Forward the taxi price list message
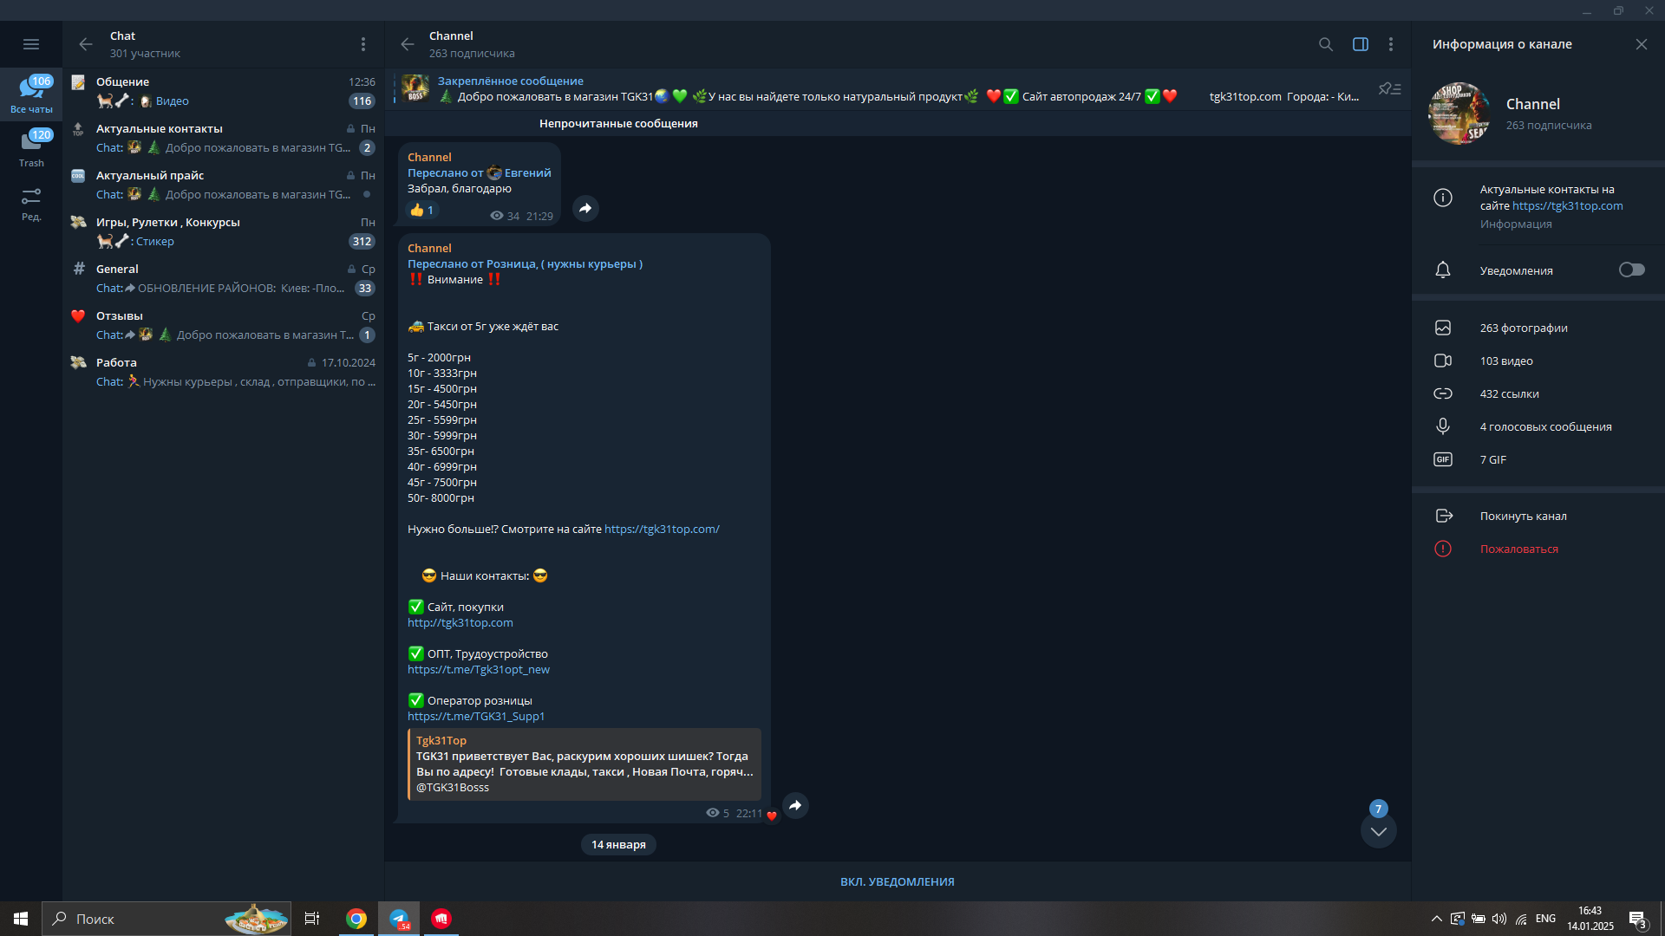Screen dimensions: 1665x936 [x=795, y=805]
